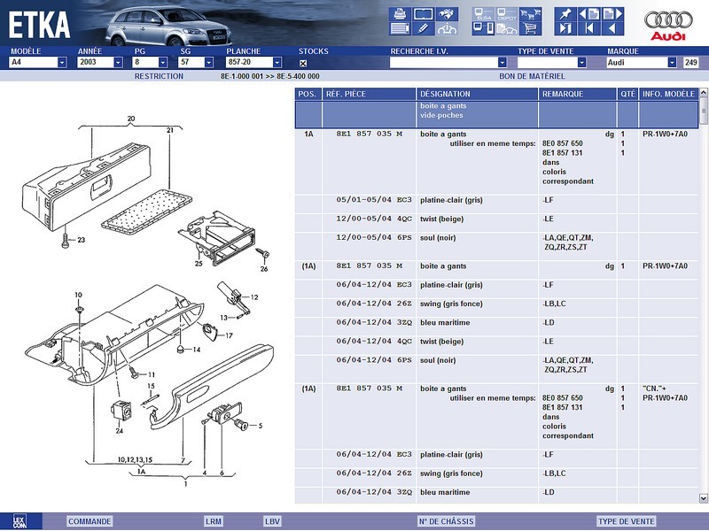
Task: Expand the MODÈLE dropdown showing A4
Action: 61,63
